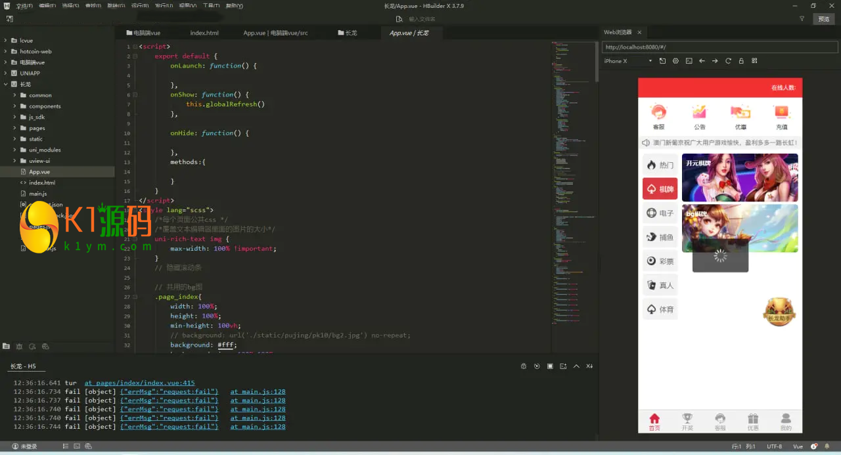Viewport: 841px width, 455px height.
Task: Toggle fold marker at line 2
Action: pos(135,56)
